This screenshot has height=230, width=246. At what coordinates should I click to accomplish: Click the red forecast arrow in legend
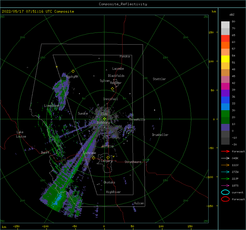tap(225, 151)
